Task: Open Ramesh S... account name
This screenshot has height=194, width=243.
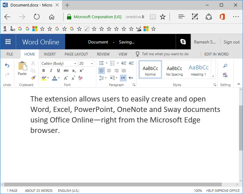Action: tap(205, 42)
